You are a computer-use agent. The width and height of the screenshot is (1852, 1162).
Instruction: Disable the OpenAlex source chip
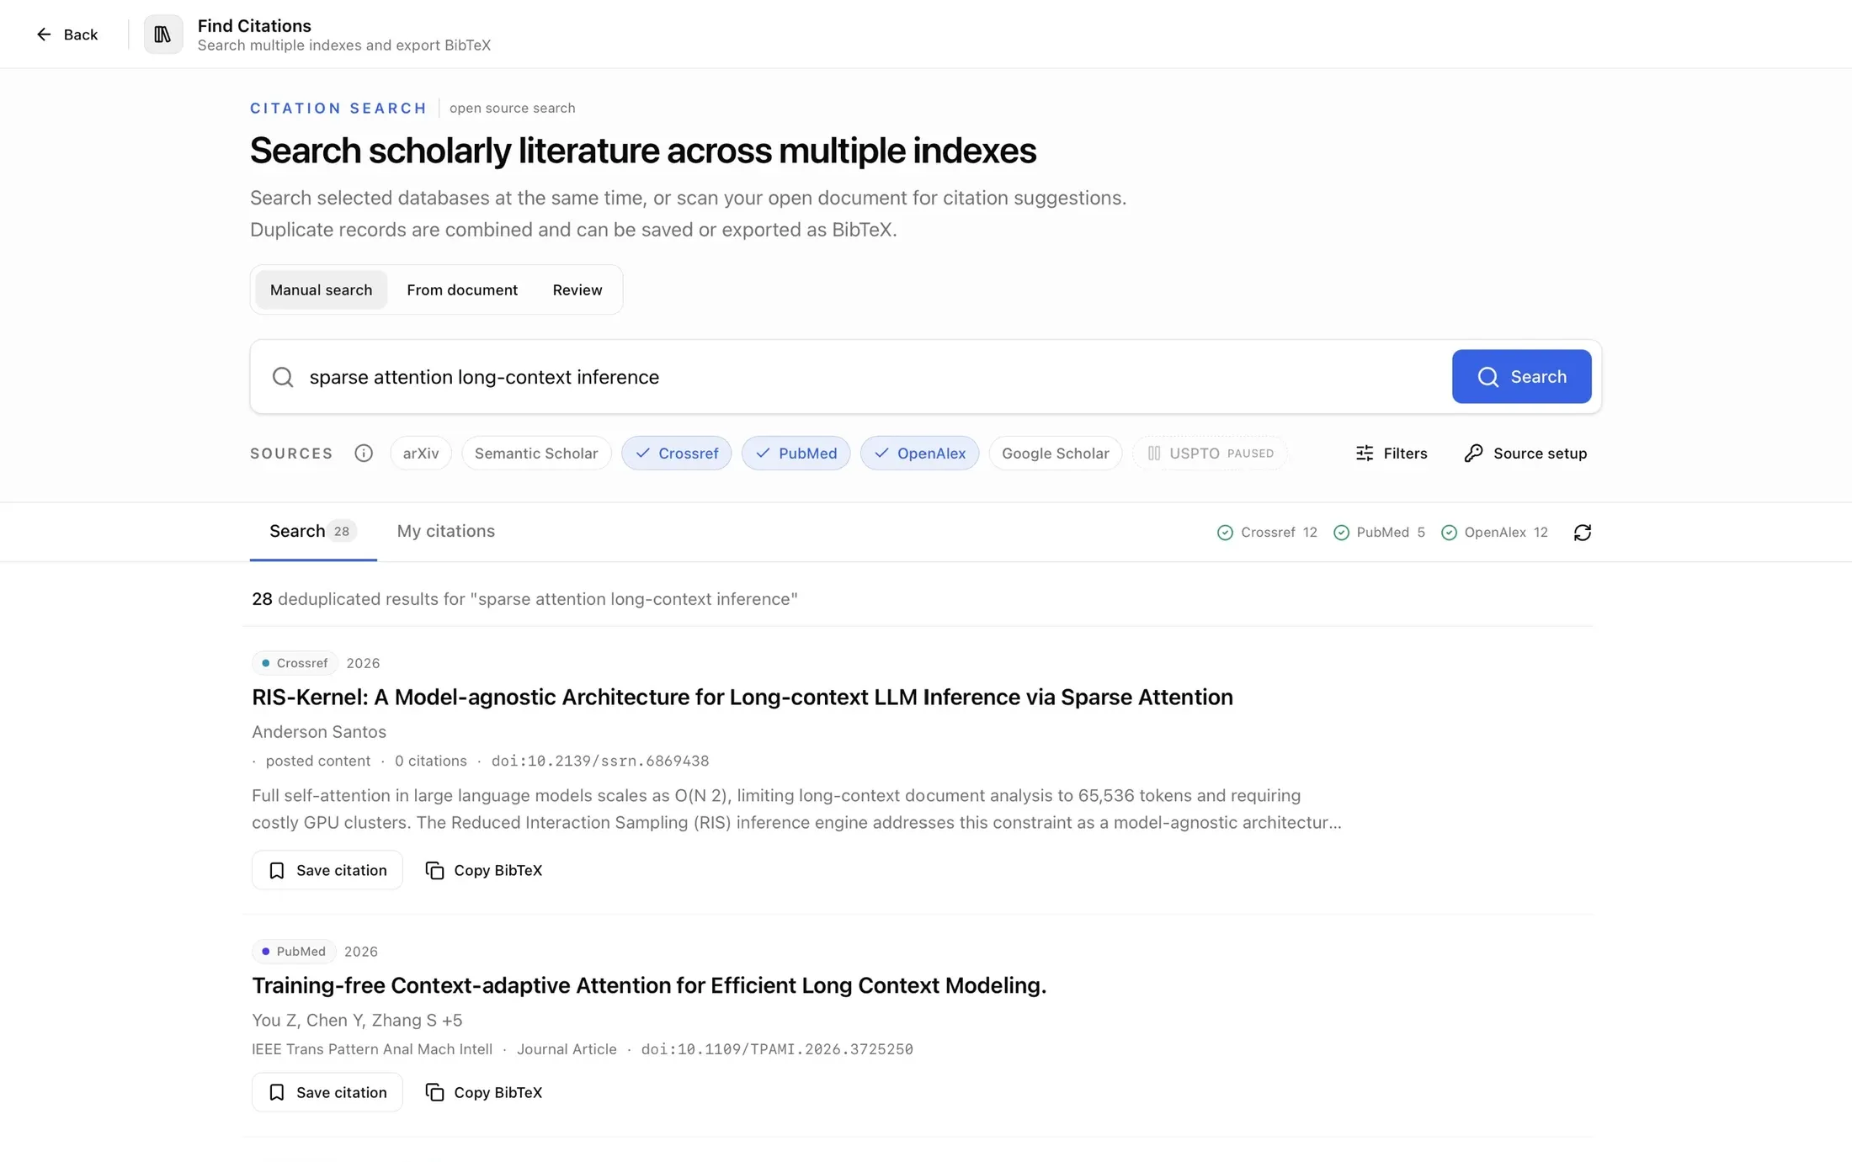click(x=919, y=454)
